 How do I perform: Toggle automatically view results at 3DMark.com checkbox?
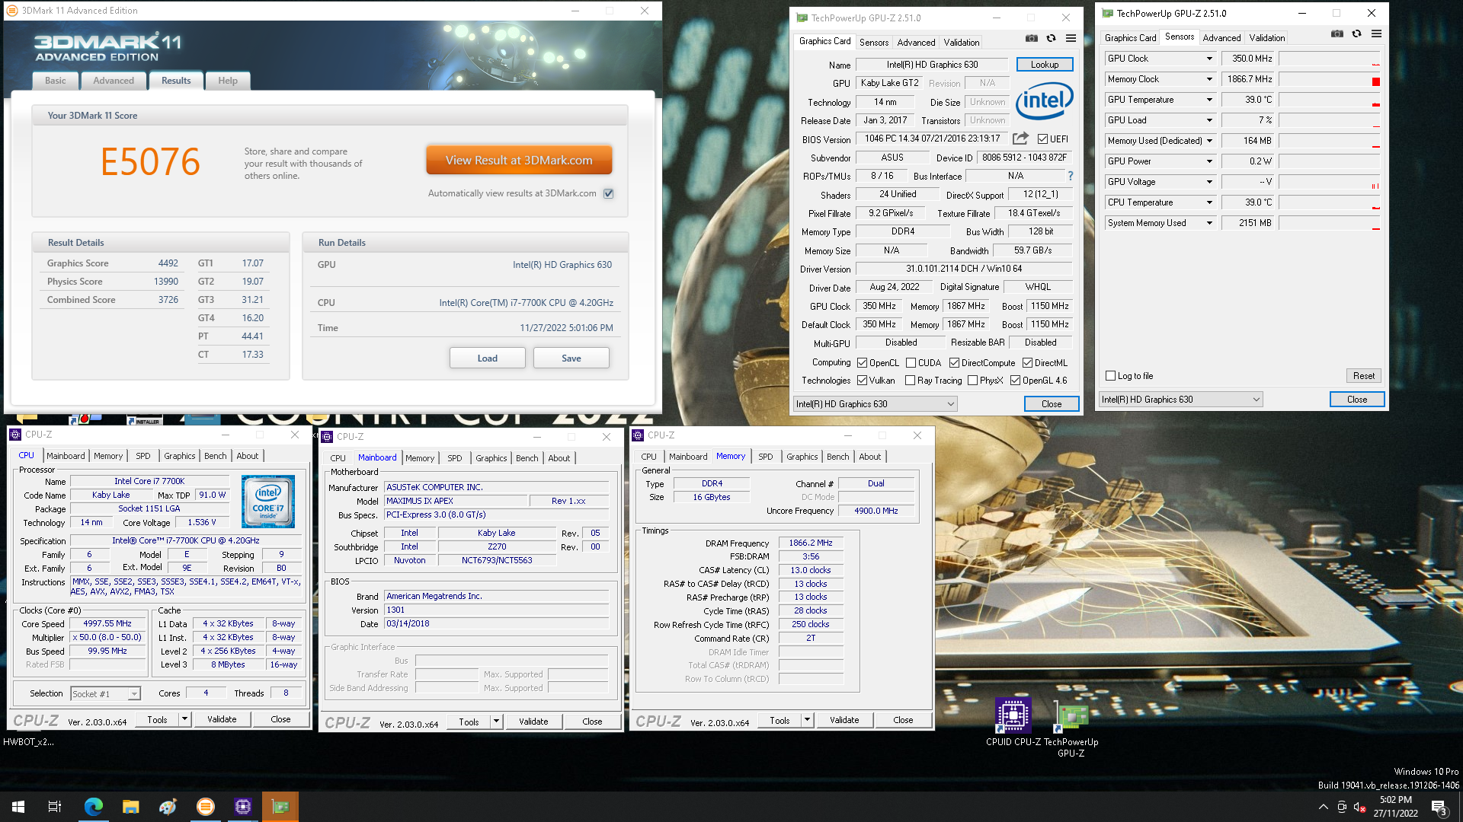pos(609,193)
